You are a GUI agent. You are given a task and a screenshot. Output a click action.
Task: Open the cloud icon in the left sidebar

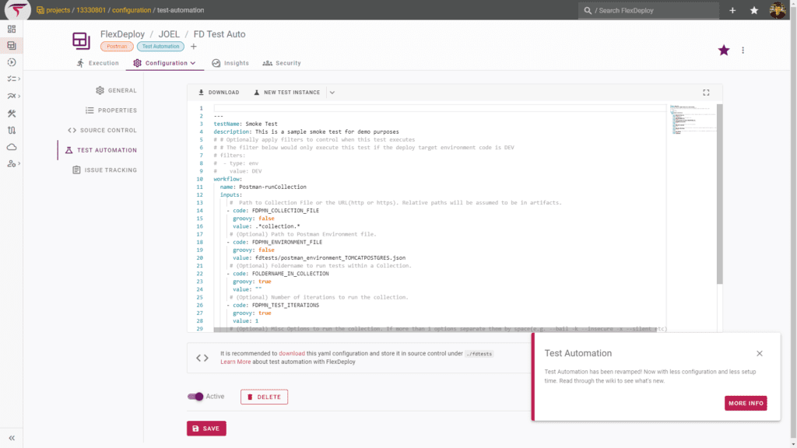coord(12,147)
